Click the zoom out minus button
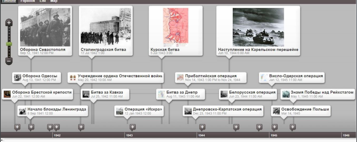 (x=9, y=61)
